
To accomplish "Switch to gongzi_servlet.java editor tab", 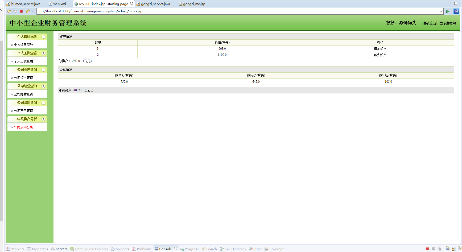I will (155, 4).
